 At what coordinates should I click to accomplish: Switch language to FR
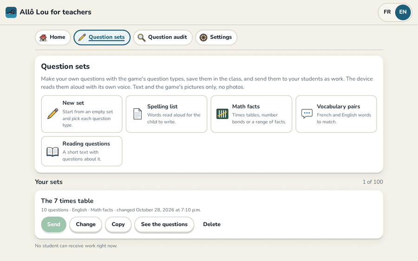pyautogui.click(x=387, y=12)
